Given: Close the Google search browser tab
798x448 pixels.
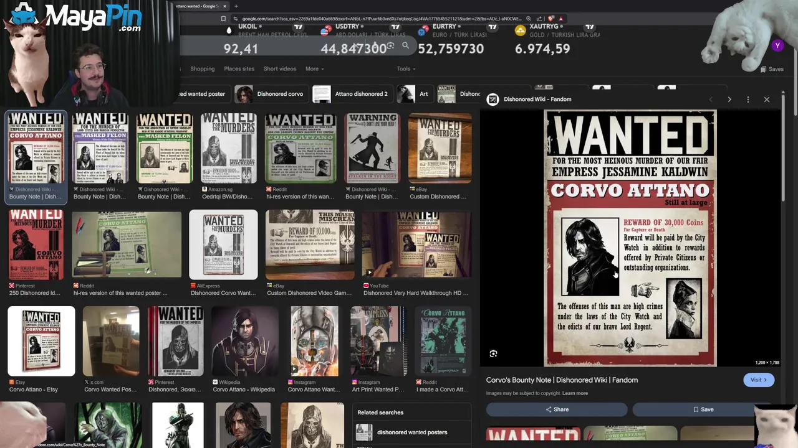Looking at the screenshot, I should point(224,6).
